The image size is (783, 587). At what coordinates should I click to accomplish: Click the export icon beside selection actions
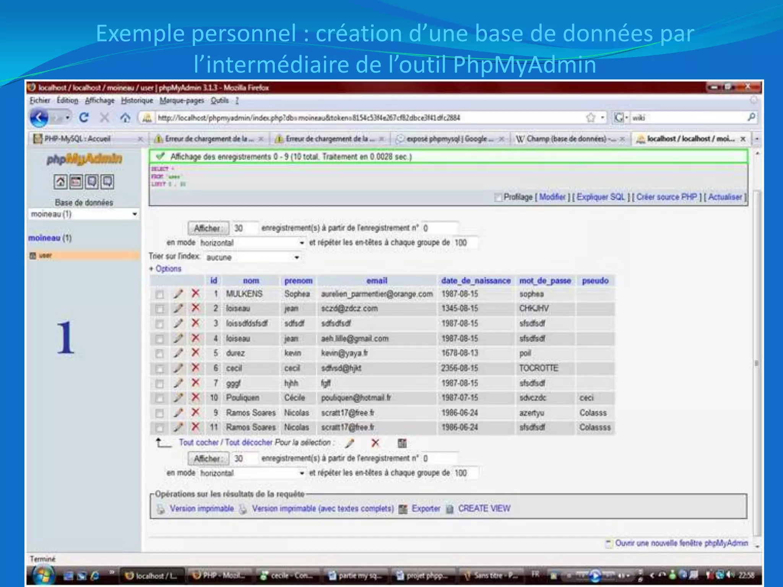(402, 443)
